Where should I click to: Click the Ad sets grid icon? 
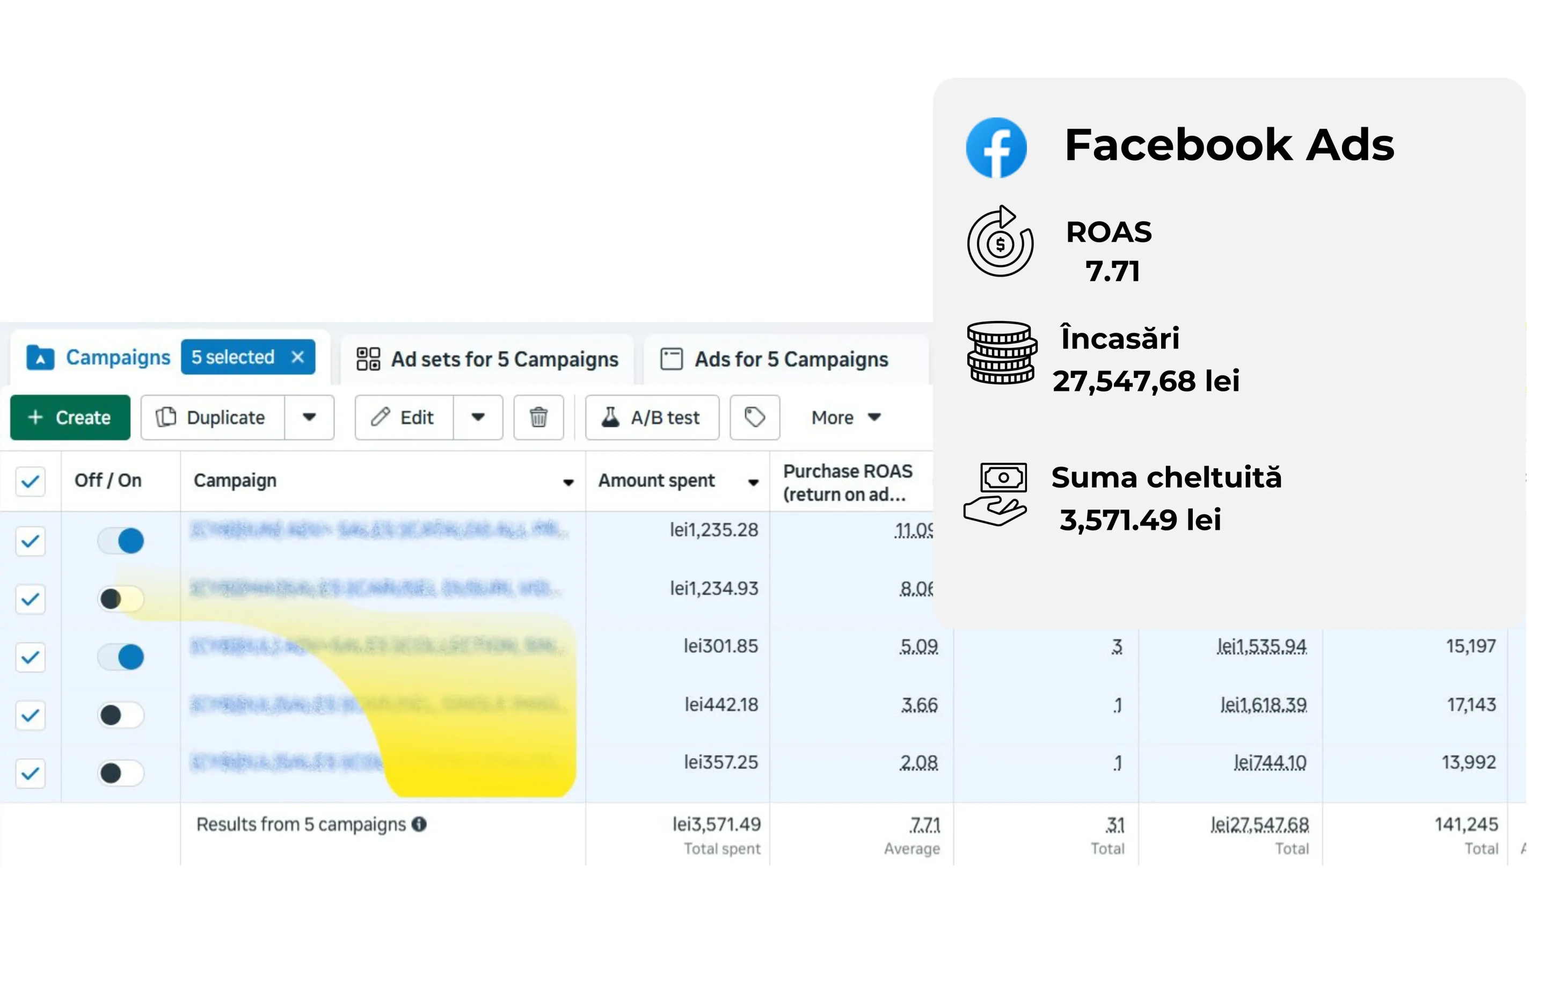[368, 358]
